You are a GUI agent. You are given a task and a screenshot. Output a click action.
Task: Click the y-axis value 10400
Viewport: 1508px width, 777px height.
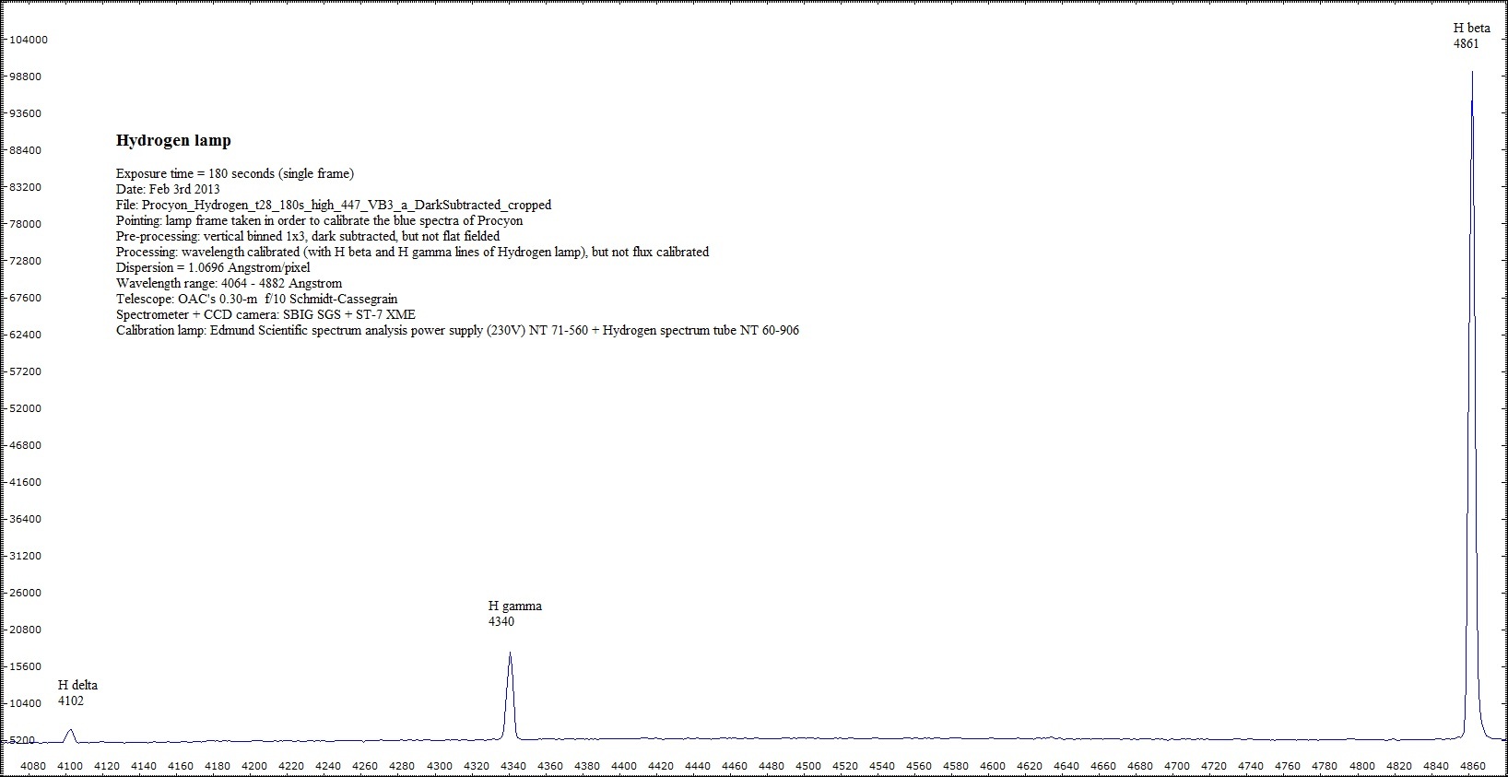(x=28, y=703)
